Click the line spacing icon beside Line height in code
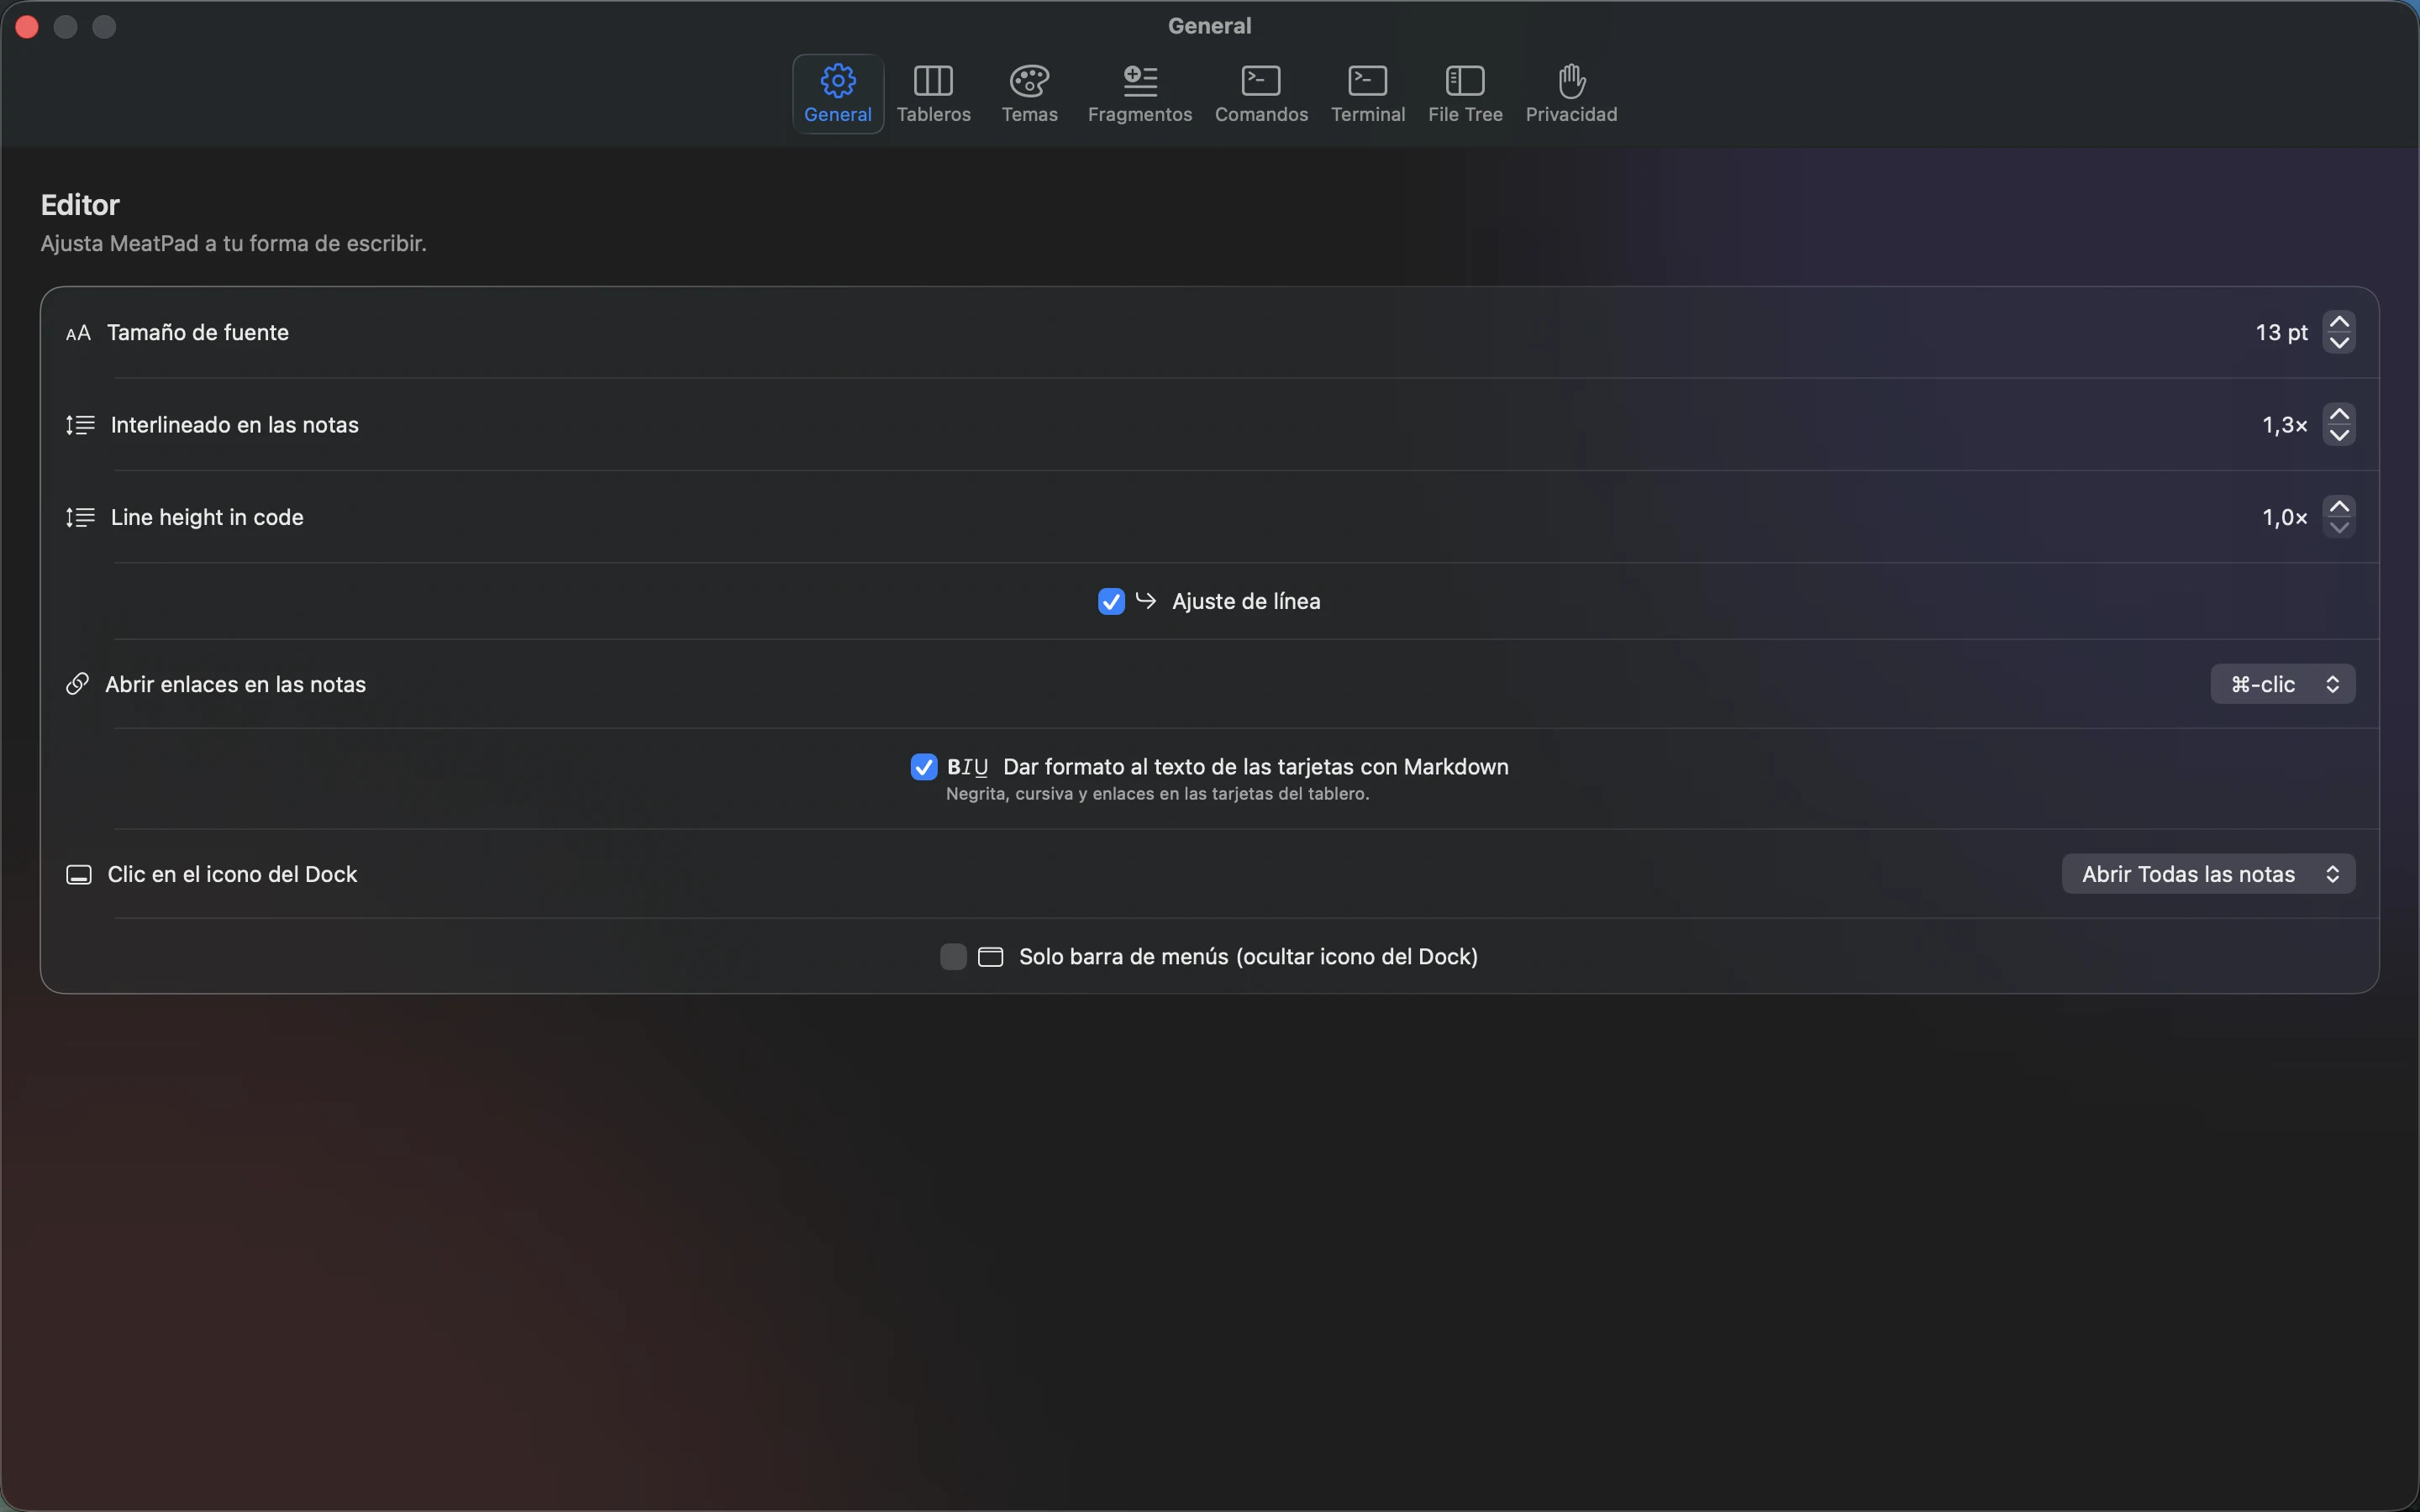Screen dimensions: 2420x1512 (x=80, y=517)
